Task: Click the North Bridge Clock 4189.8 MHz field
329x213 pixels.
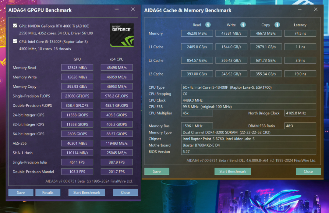Action: pos(300,113)
